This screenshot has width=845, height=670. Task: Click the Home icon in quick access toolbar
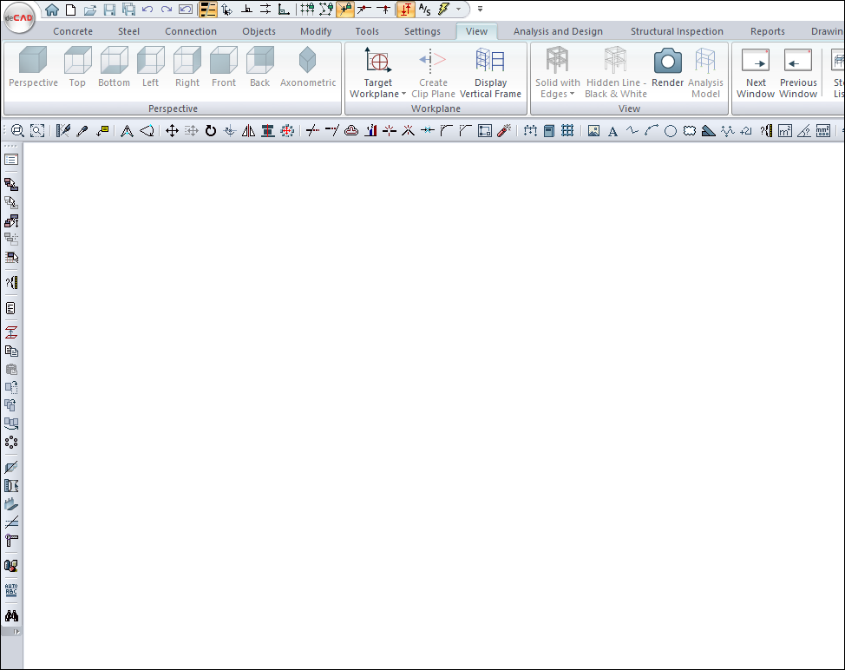(52, 10)
